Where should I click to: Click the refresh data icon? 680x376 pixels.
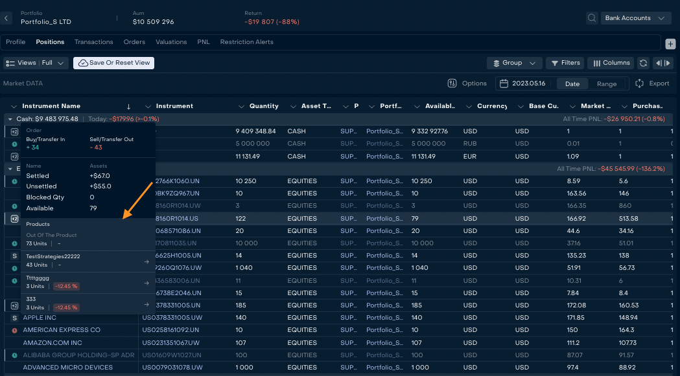643,63
